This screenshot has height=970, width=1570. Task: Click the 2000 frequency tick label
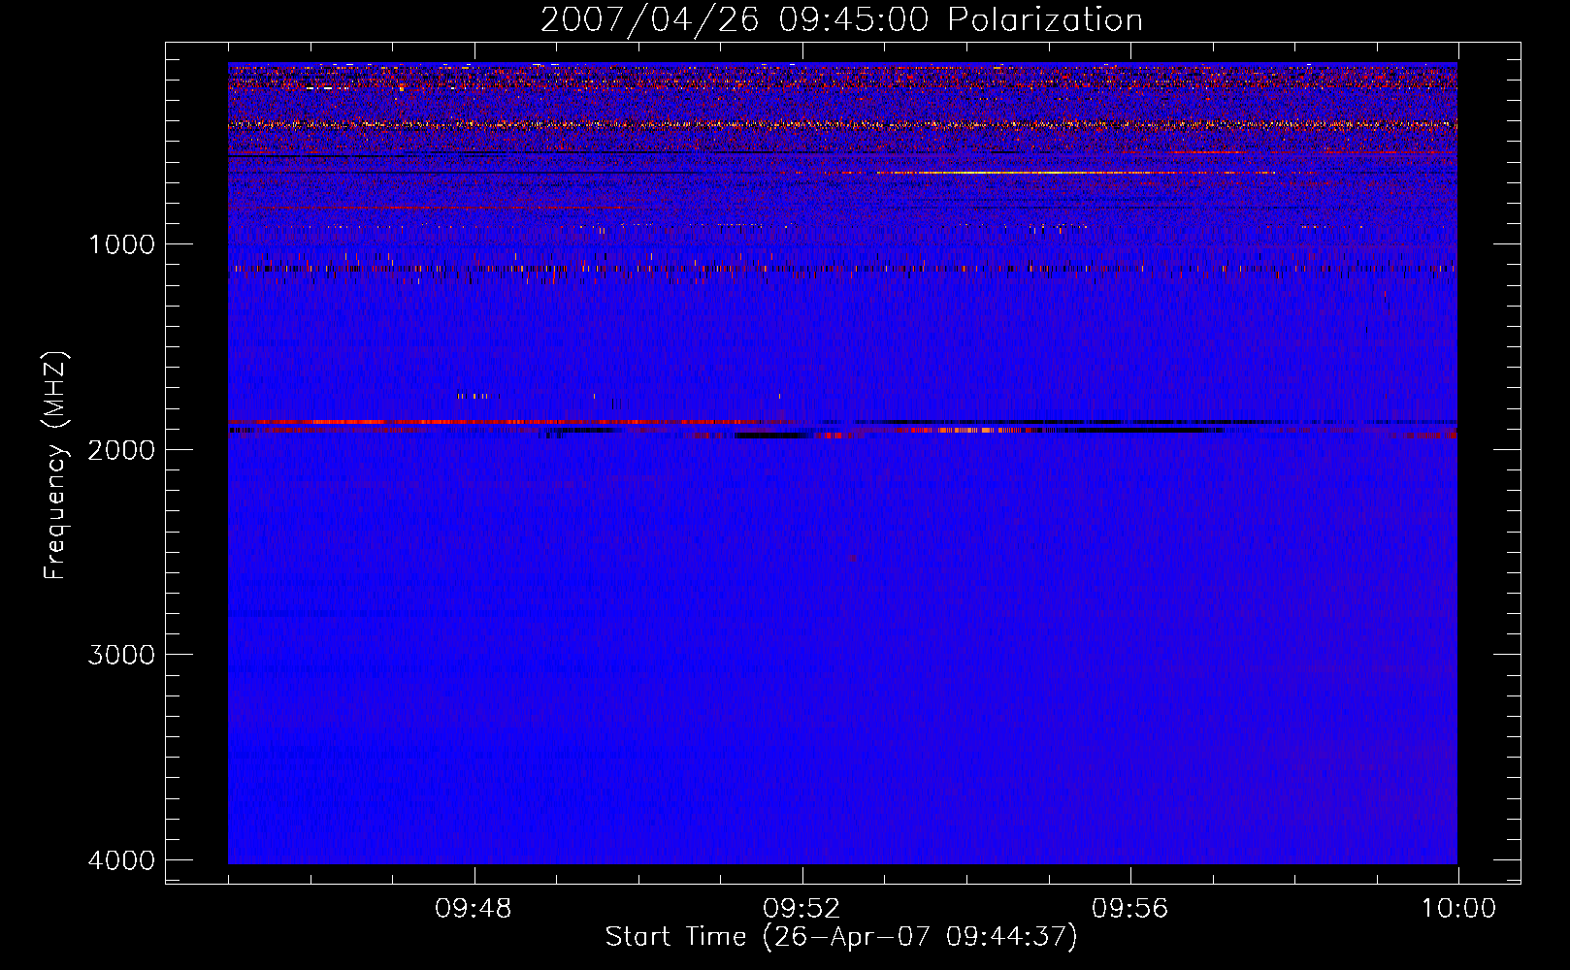121,450
